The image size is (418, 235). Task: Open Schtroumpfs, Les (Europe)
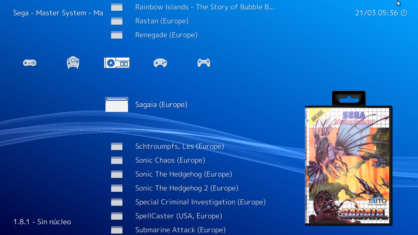point(179,146)
